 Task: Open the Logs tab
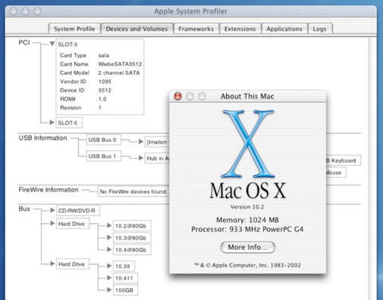point(320,29)
